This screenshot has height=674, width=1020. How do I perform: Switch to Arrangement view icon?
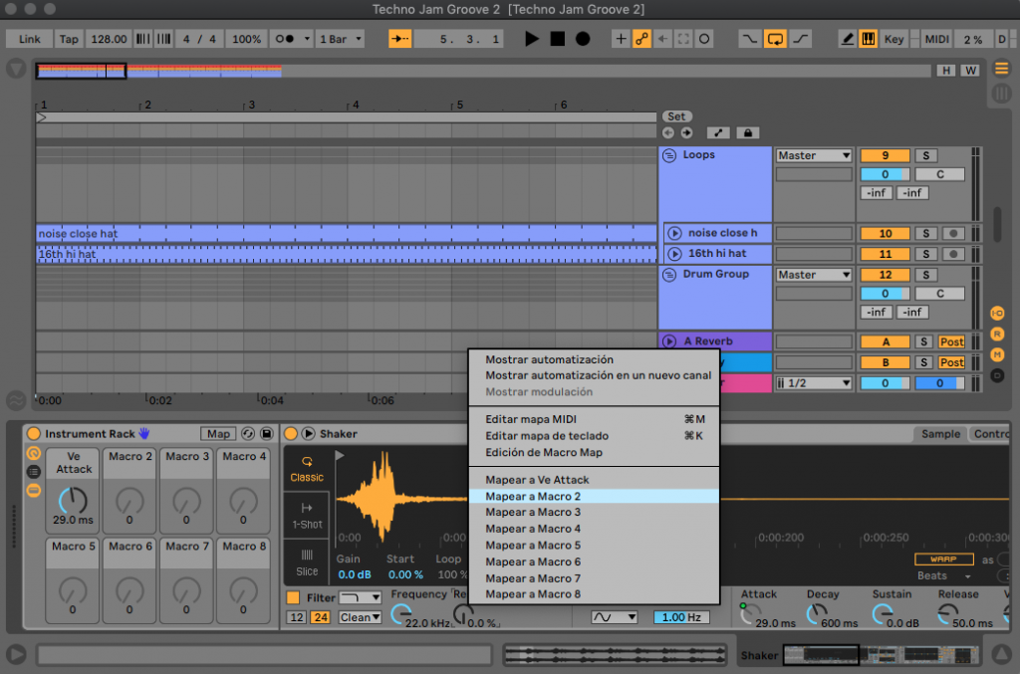tap(1002, 68)
